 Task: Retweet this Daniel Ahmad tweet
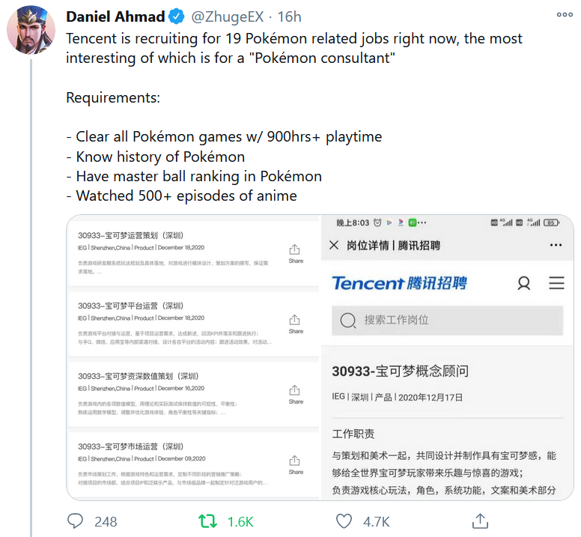(207, 521)
